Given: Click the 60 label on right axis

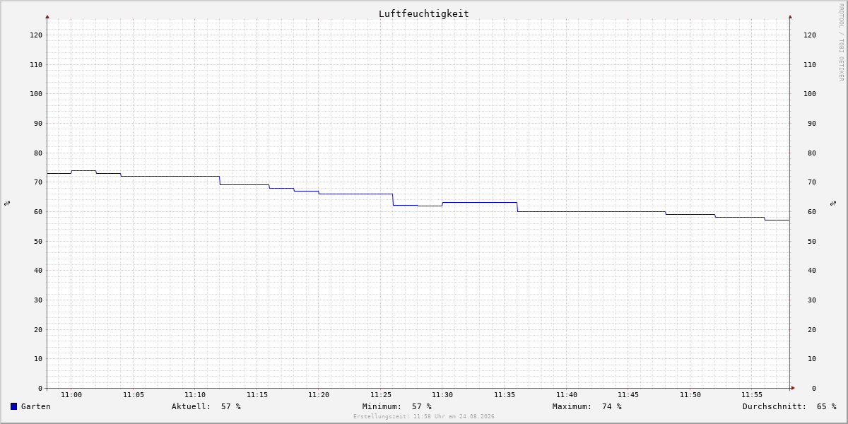Looking at the screenshot, I should click(812, 211).
